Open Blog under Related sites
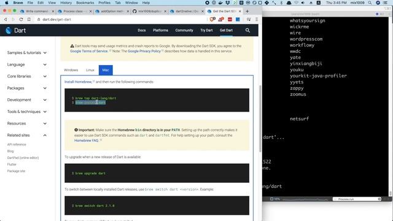The image size is (393, 221). click(x=10, y=151)
